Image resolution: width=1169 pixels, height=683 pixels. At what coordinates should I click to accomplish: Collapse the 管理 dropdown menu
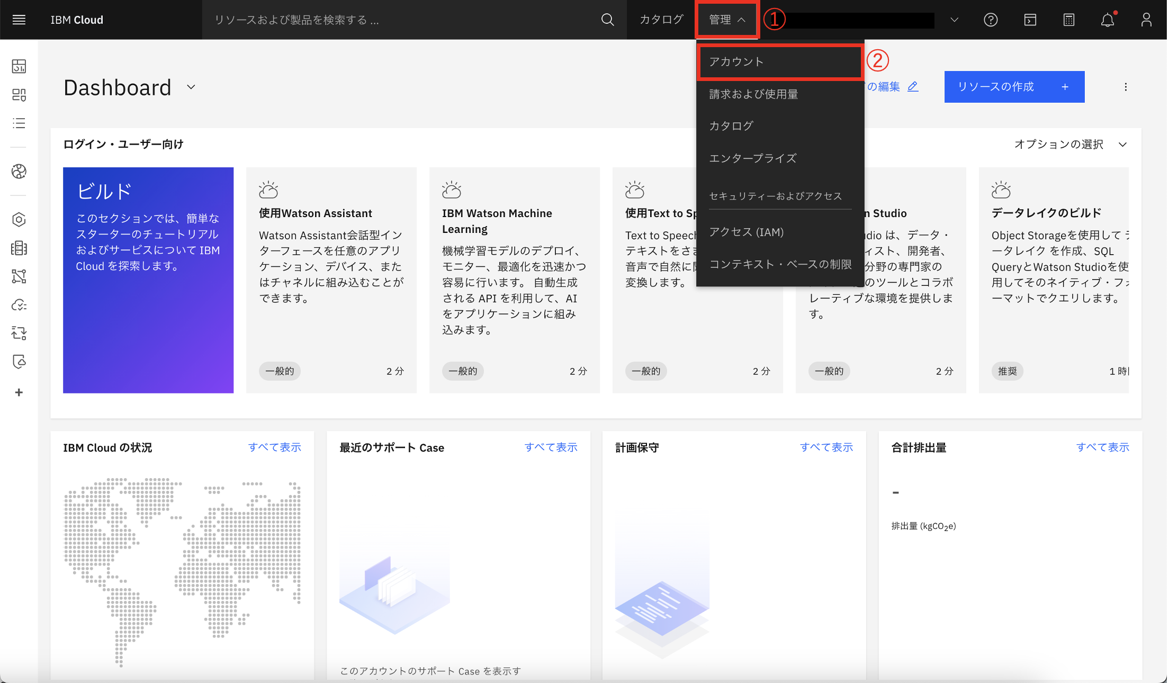[727, 20]
